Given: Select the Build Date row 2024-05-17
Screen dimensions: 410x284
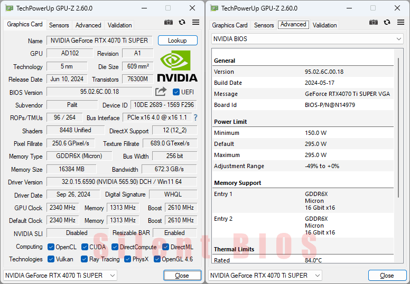Looking at the screenshot, I should 303,83.
